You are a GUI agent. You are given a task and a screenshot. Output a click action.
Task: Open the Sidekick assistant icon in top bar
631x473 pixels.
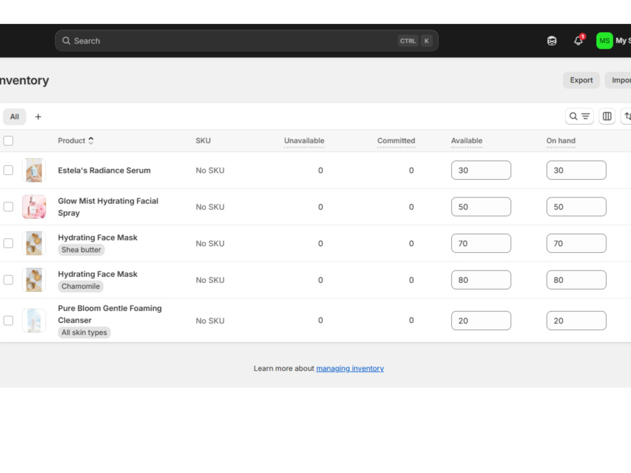pos(551,40)
